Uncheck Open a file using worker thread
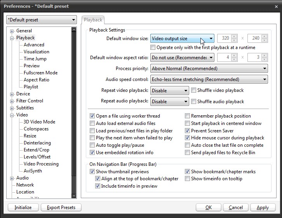The height and width of the screenshot is (218, 282). pos(92,116)
